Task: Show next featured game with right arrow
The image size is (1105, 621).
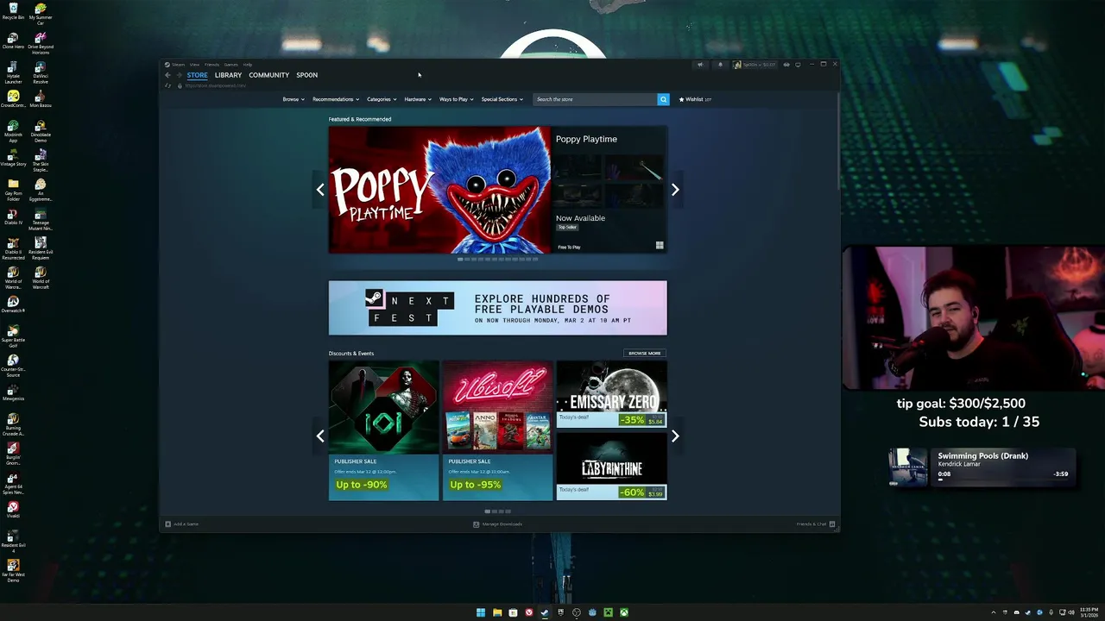Action: 675,190
